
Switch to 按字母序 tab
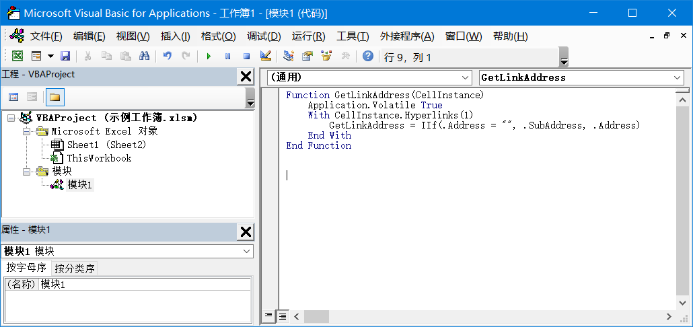(26, 268)
